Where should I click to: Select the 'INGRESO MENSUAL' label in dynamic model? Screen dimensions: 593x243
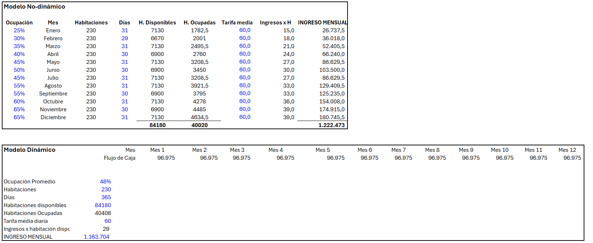coord(28,237)
